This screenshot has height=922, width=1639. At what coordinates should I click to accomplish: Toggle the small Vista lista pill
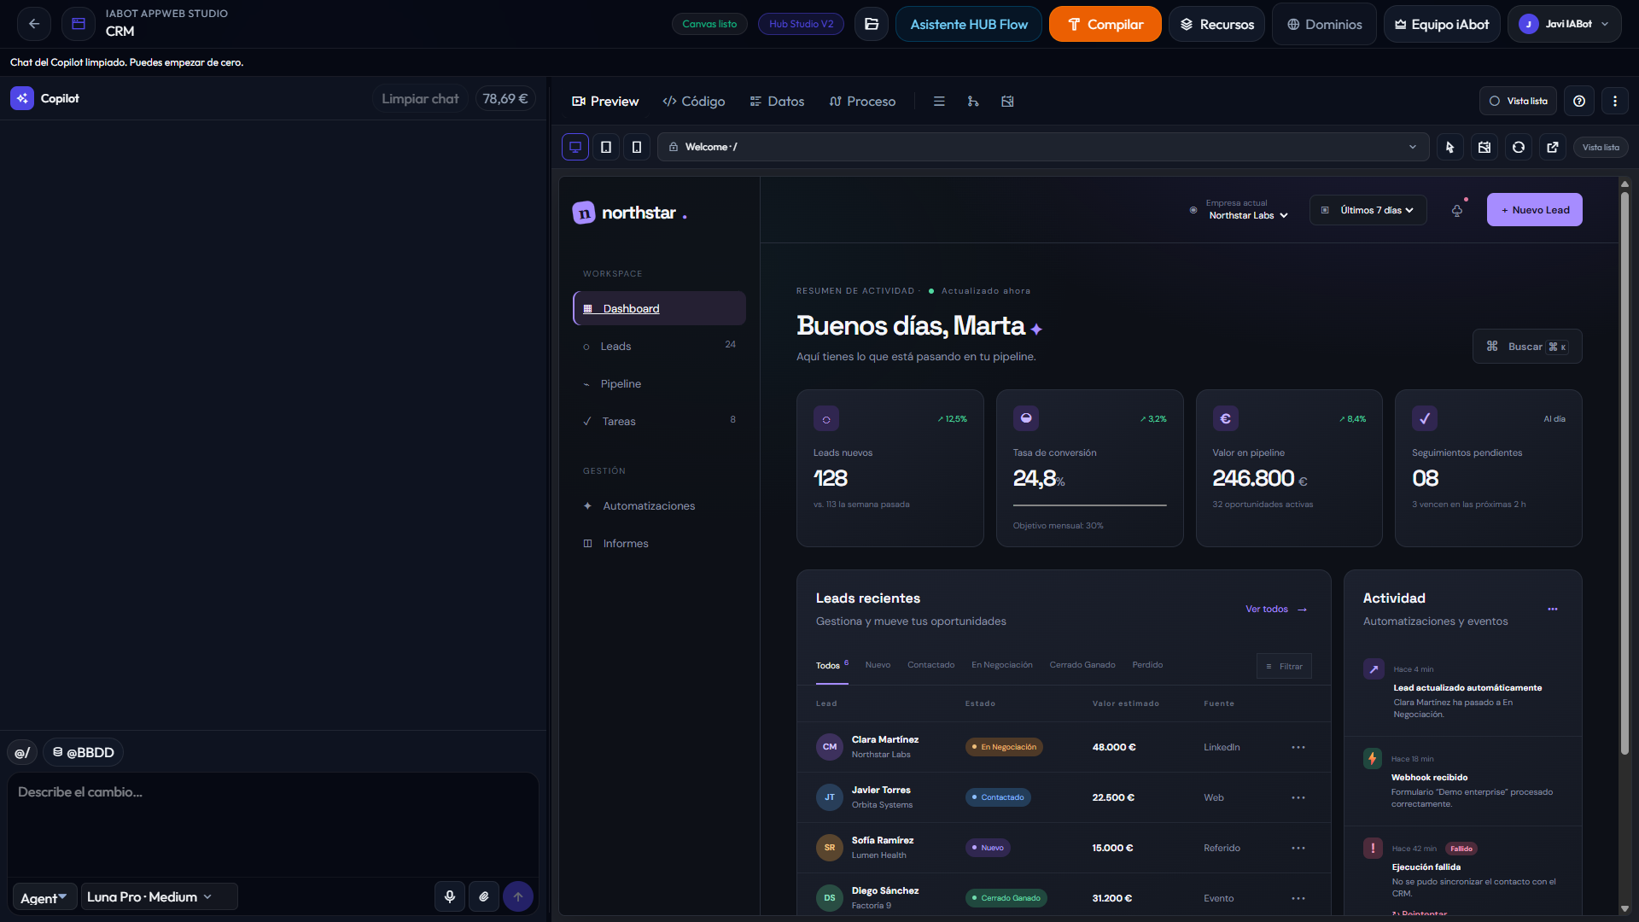(1601, 147)
